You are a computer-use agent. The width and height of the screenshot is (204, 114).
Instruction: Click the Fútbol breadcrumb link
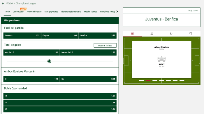tap(10, 4)
